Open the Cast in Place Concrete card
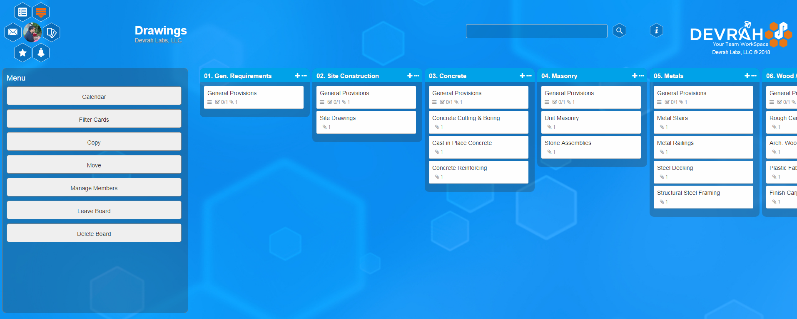 tap(478, 147)
